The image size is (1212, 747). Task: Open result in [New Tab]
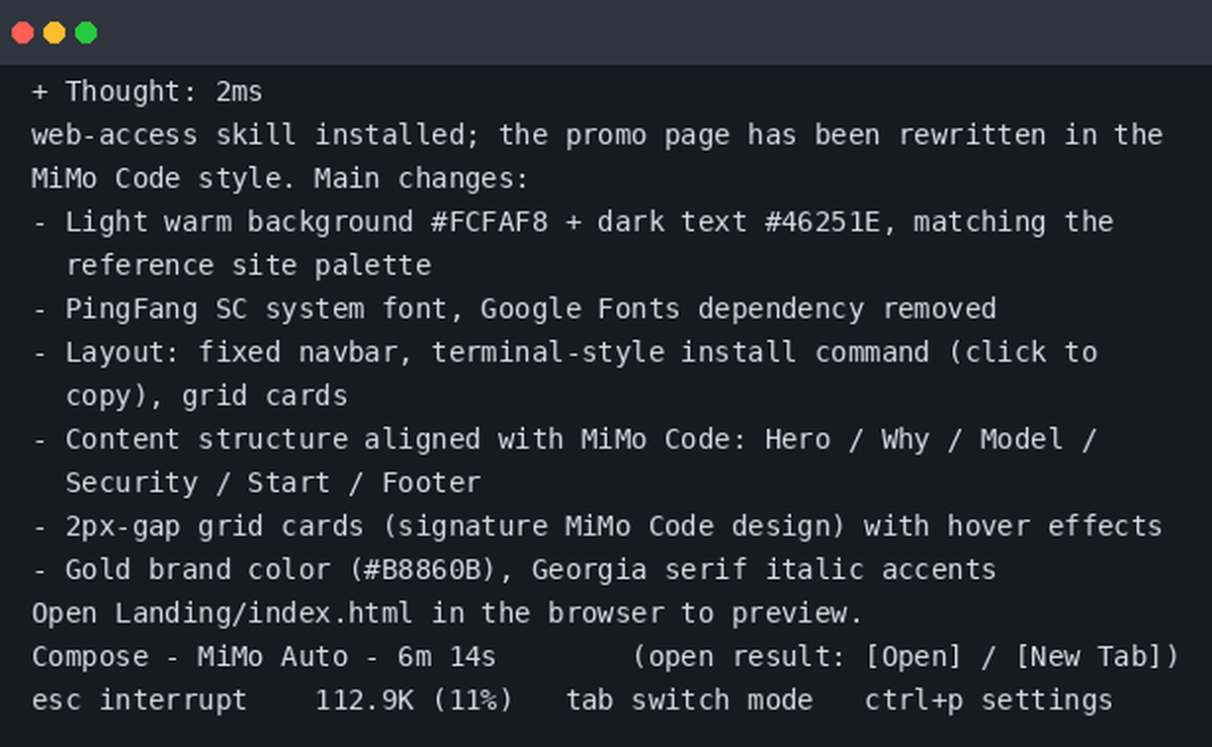pyautogui.click(x=1096, y=657)
